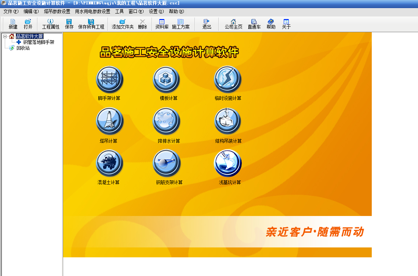
Task: Click the application icon in the title bar
Action: [3, 3]
